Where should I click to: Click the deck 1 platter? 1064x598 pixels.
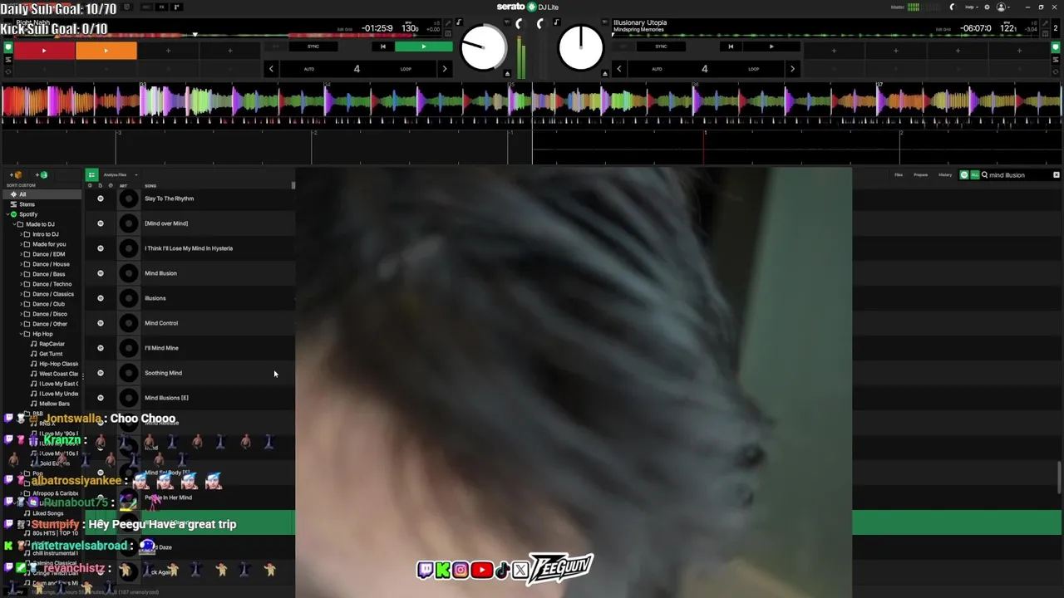click(x=483, y=47)
